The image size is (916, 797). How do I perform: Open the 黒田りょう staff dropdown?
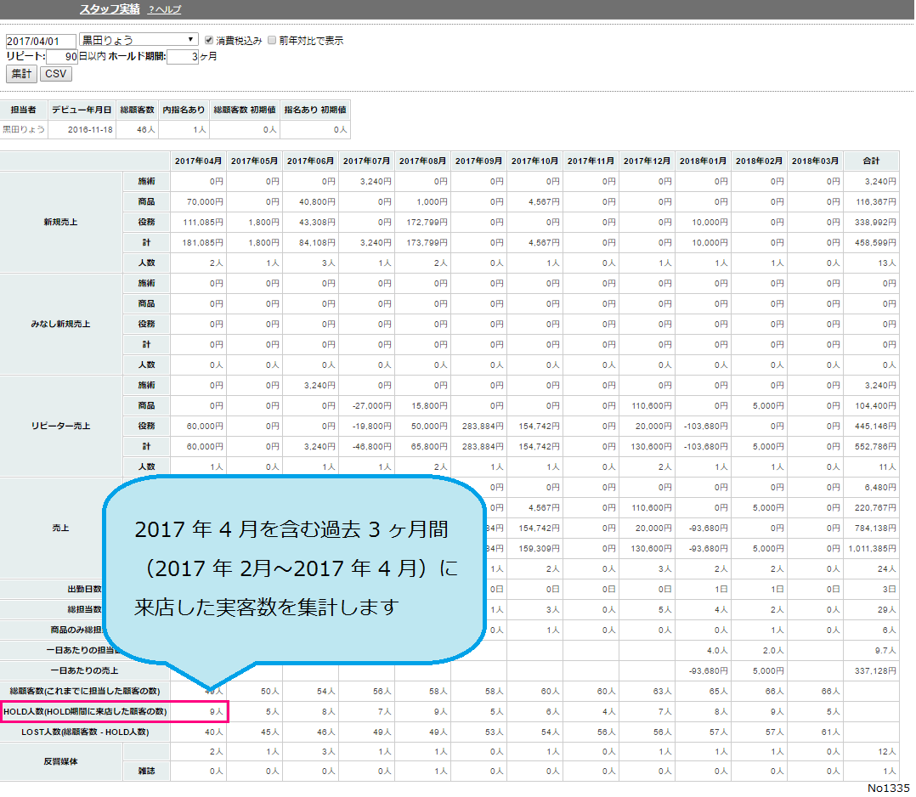tap(139, 40)
